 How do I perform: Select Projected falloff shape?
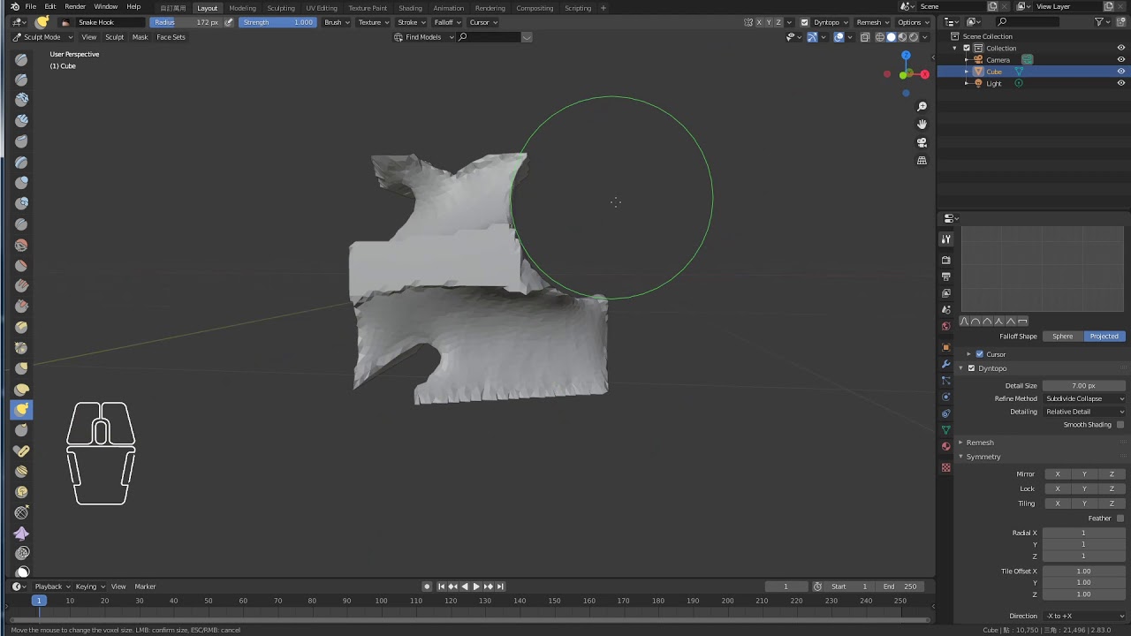pyautogui.click(x=1104, y=337)
